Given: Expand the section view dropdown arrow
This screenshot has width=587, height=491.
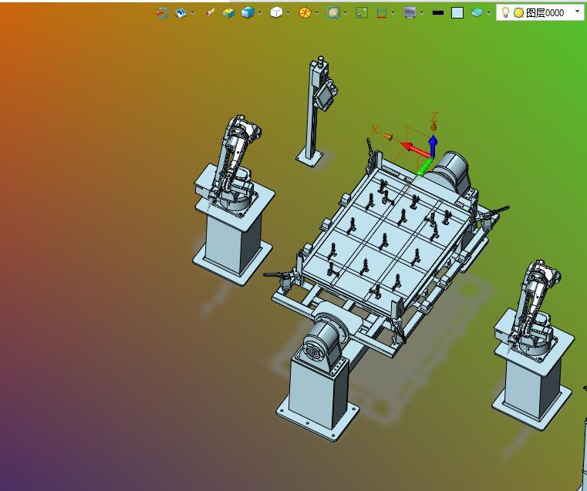Looking at the screenshot, I should pyautogui.click(x=393, y=13).
